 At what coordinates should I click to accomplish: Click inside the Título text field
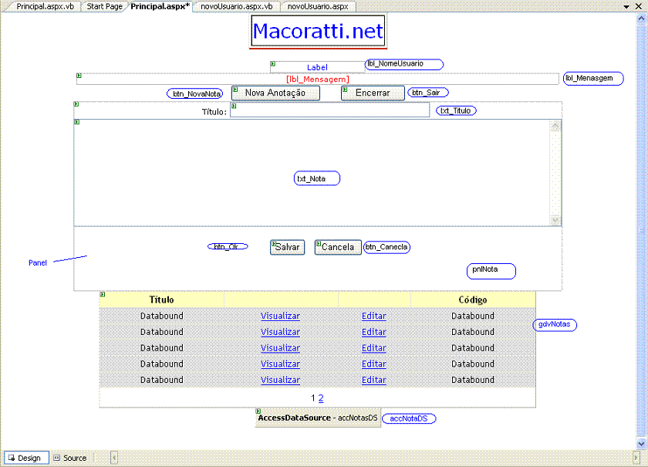[330, 110]
